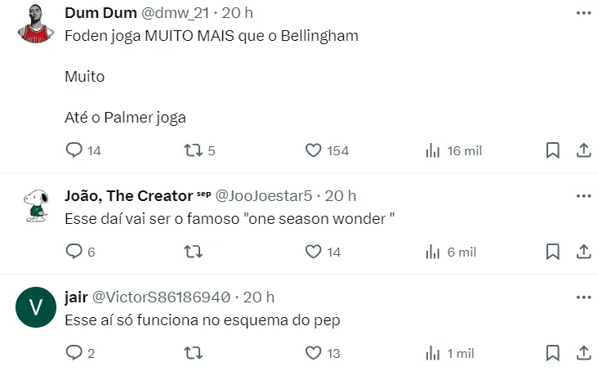The width and height of the screenshot is (598, 371).
Task: View analytics of 16 mil views tweet
Action: [x=433, y=150]
